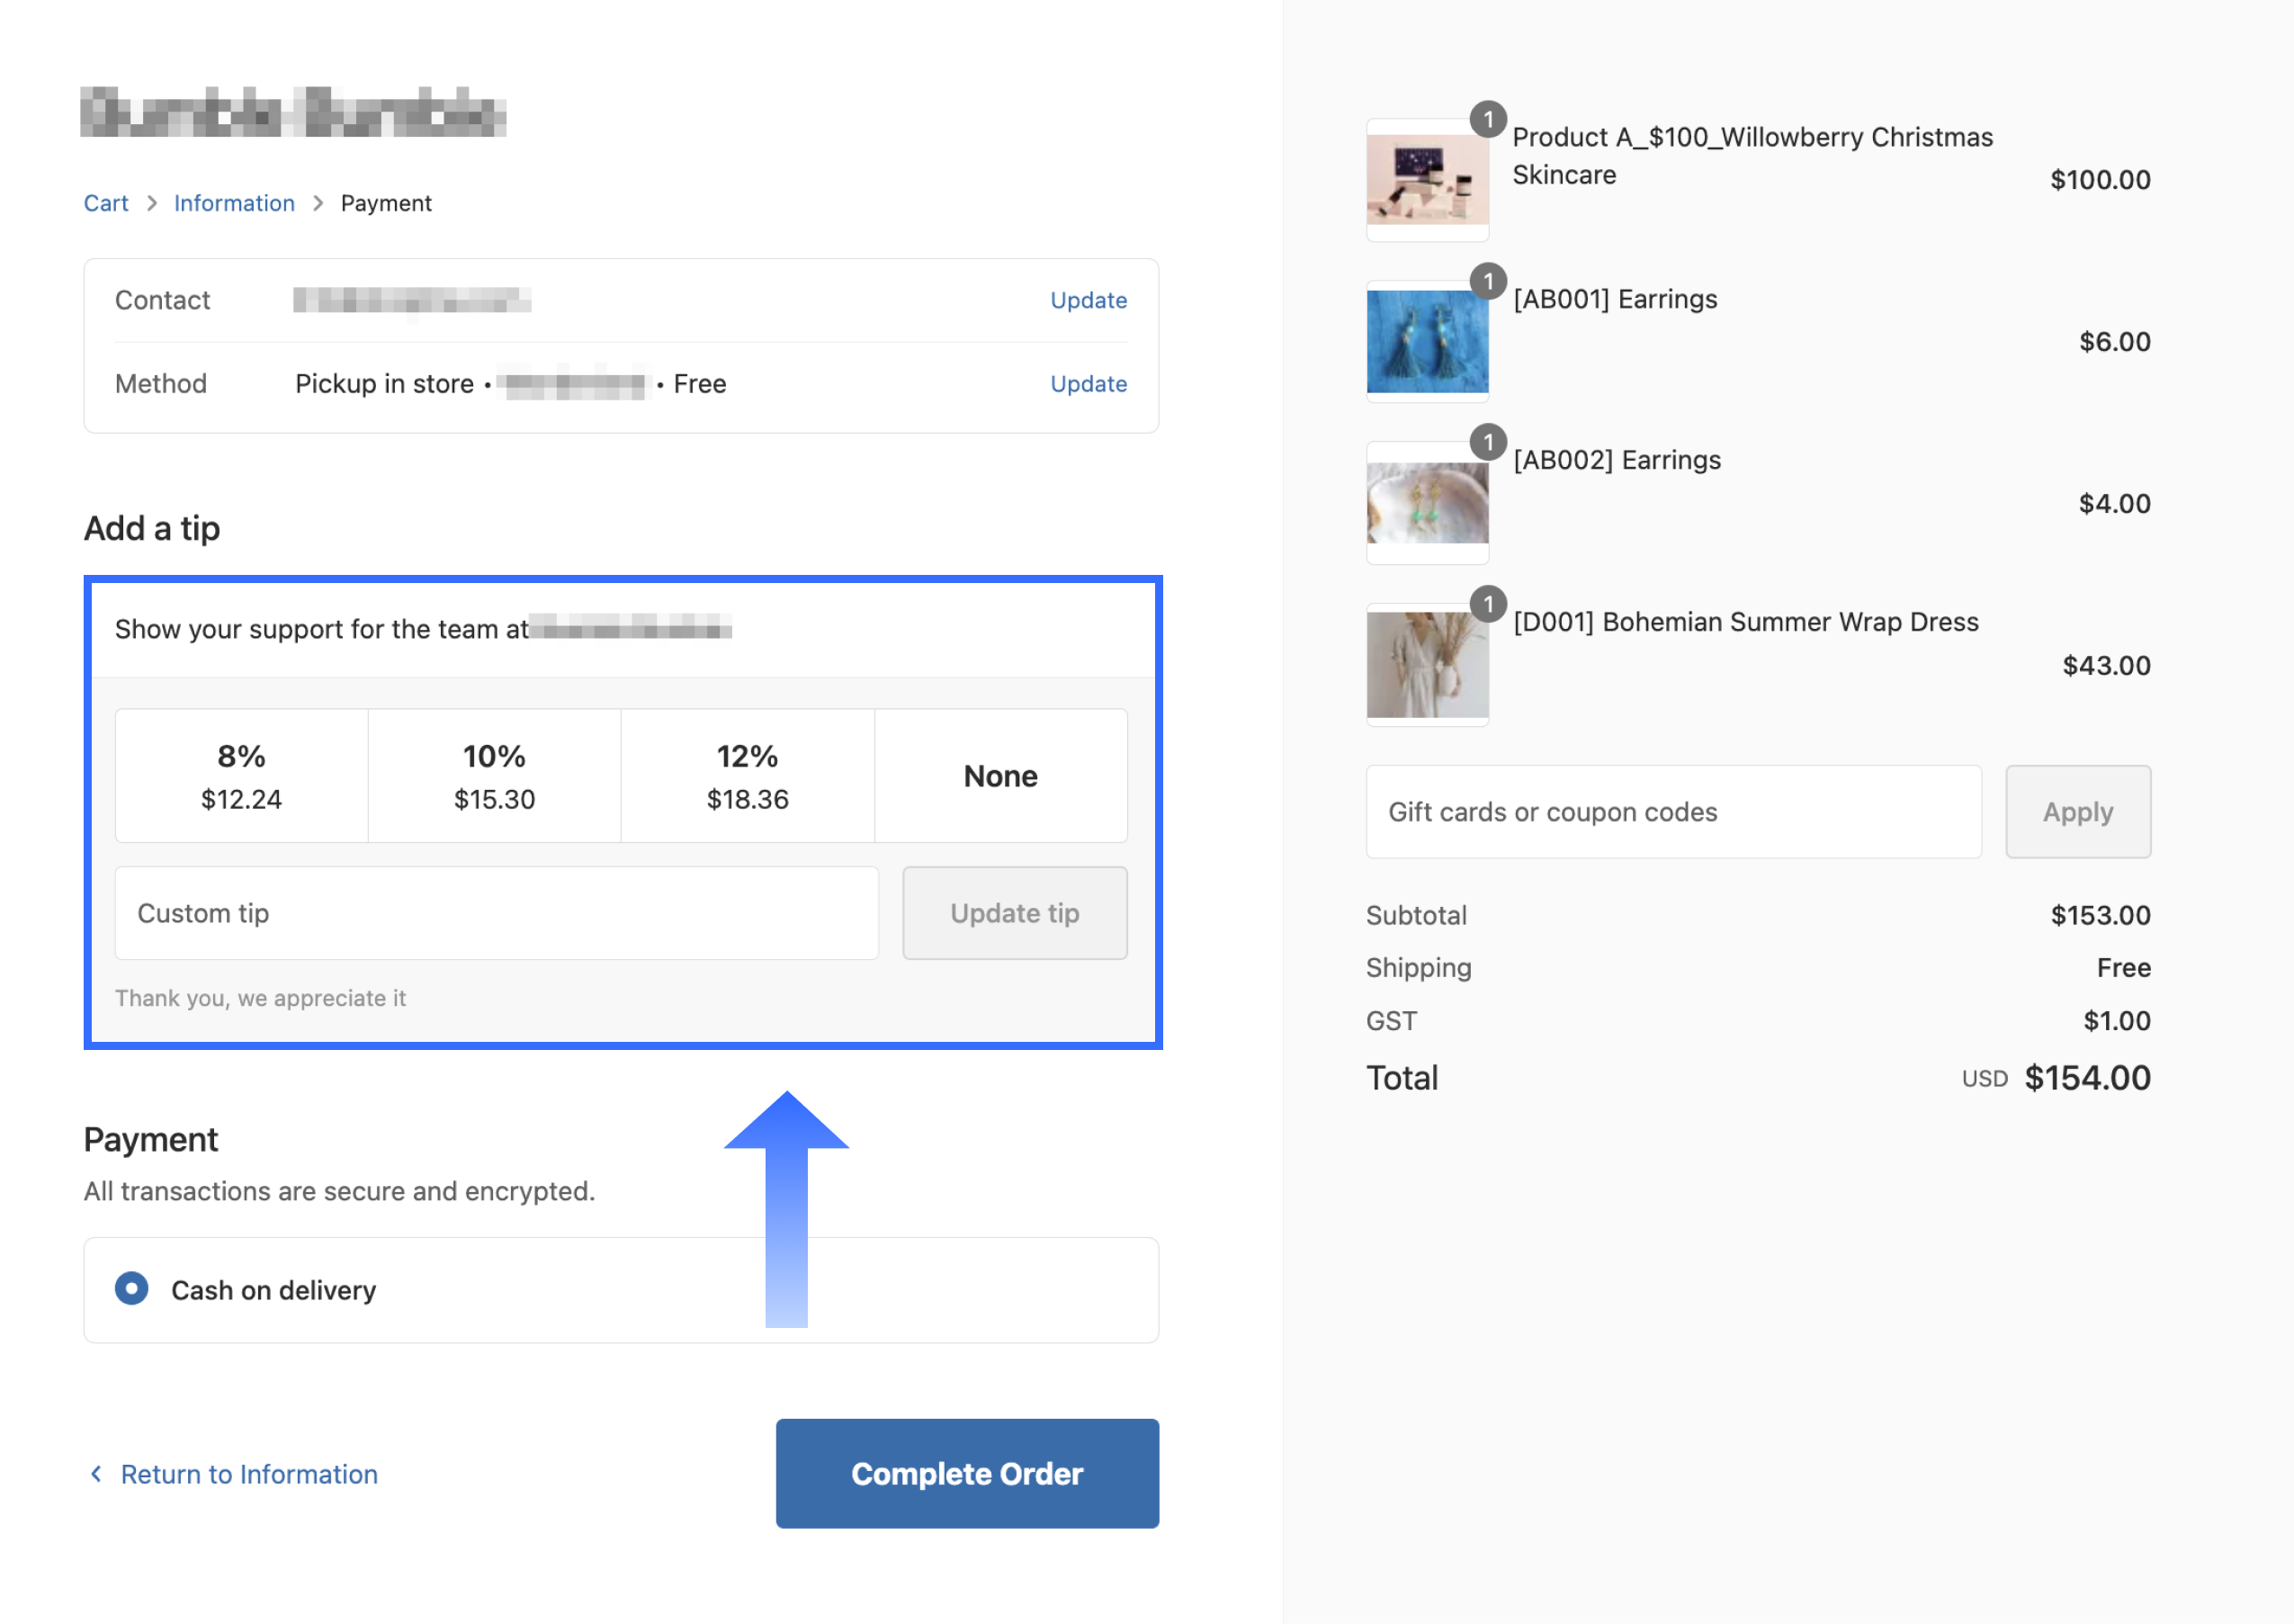Click quantity badge on Bohemian Wrap Dress
This screenshot has width=2294, height=1624.
[1488, 604]
